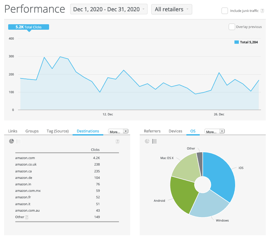Select the Destinations tab
Viewport: 275px width, 241px height.
88,131
